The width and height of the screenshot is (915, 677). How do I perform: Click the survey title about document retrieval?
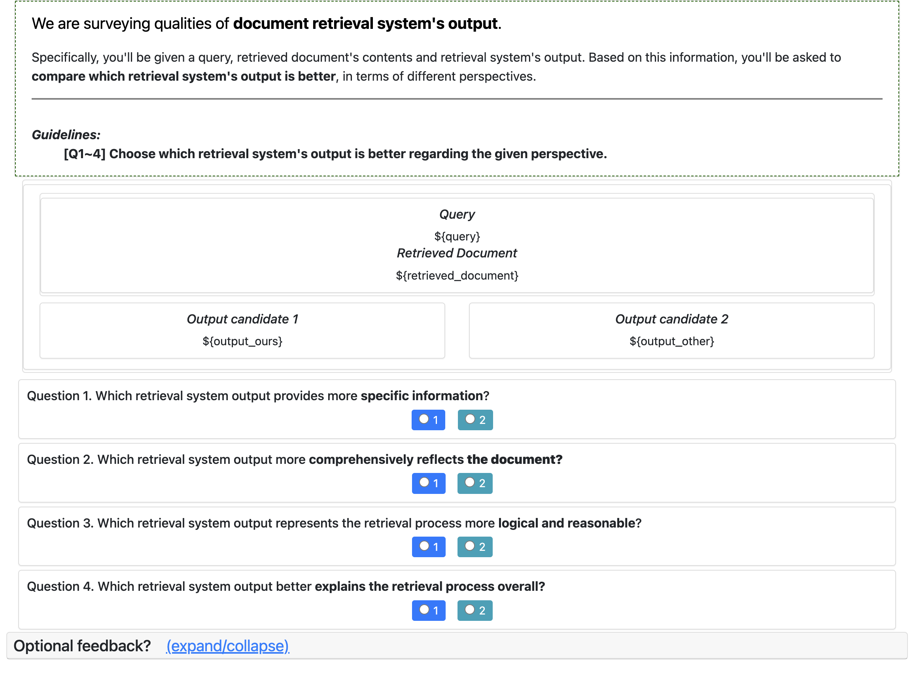[x=267, y=24]
